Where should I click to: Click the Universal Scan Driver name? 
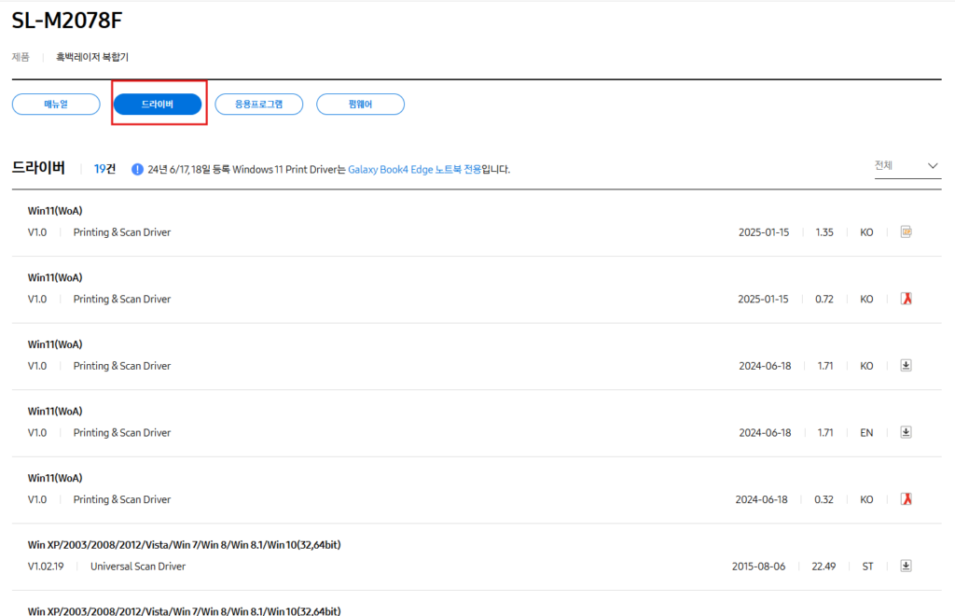(138, 566)
